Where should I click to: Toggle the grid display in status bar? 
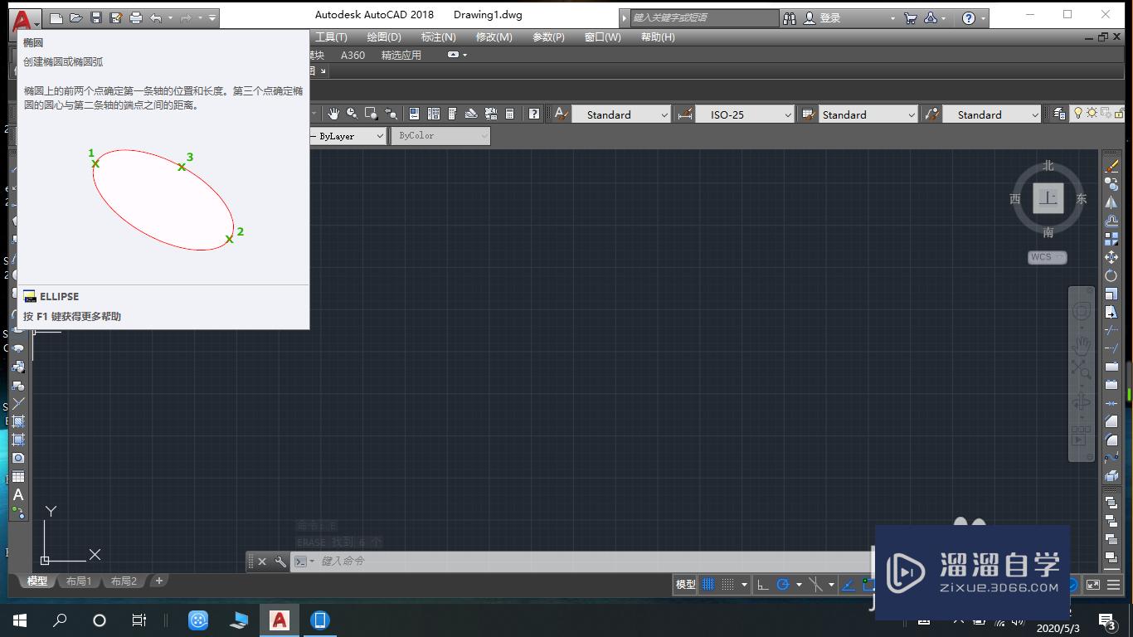pyautogui.click(x=708, y=585)
